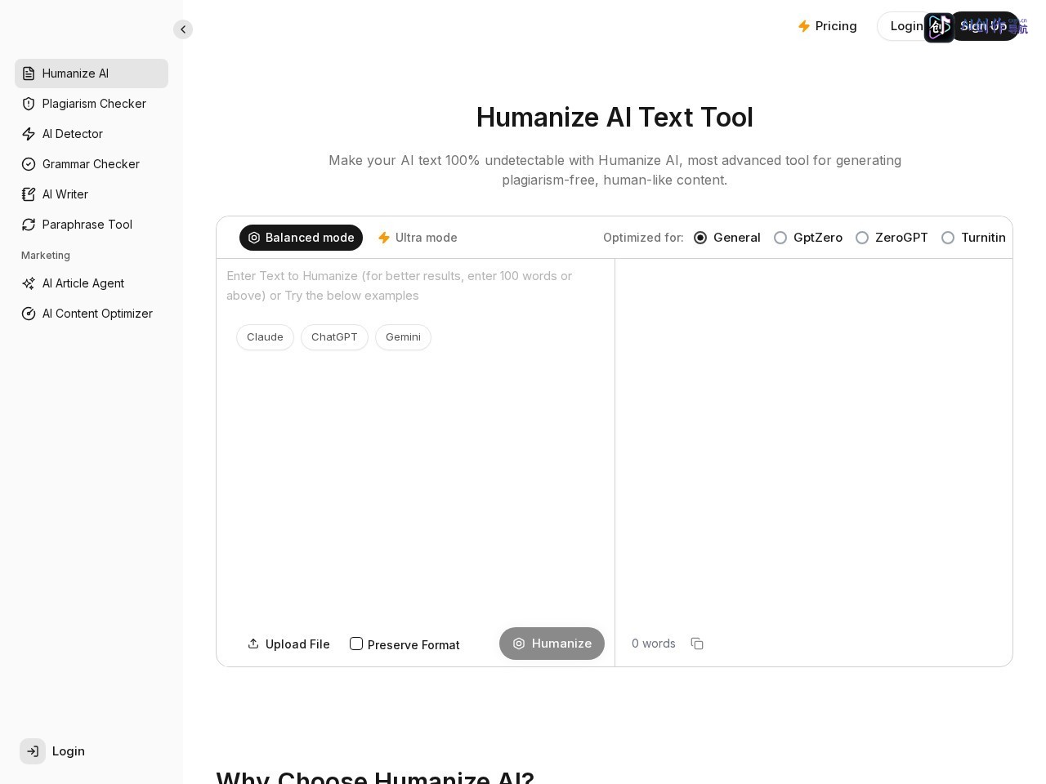Viewport: 1046px width, 784px height.
Task: Open AI Content Optimizer under Marketing
Action: pos(92,314)
